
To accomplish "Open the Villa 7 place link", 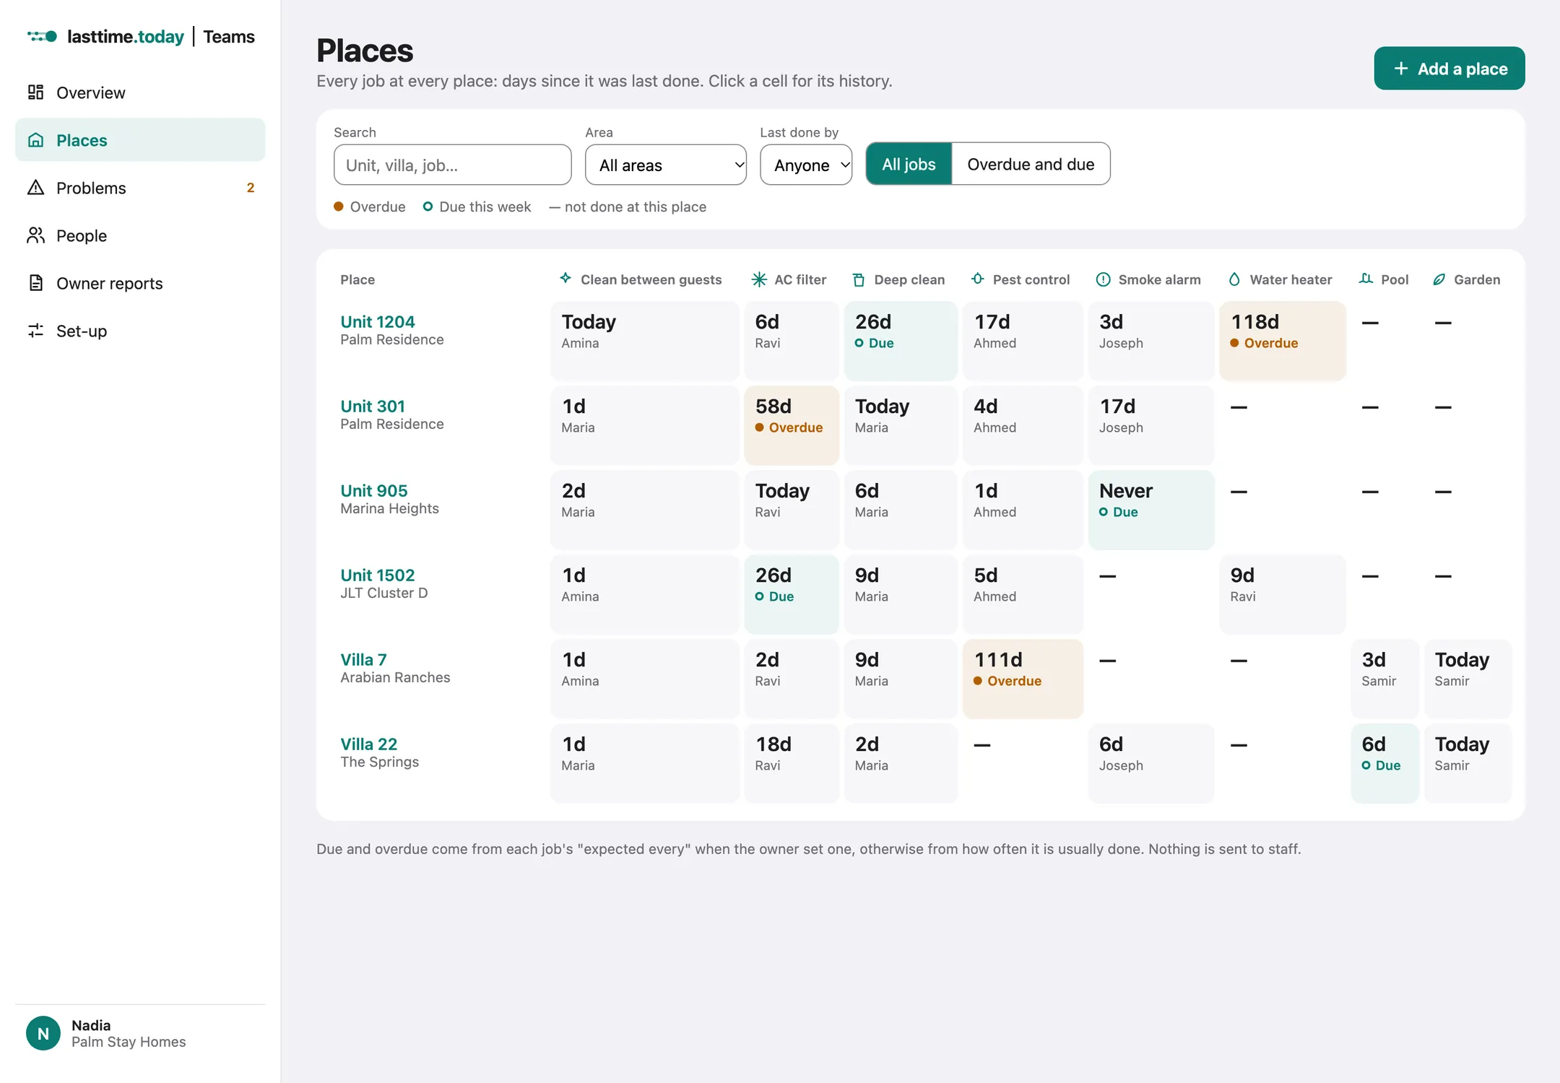I will coord(363,659).
